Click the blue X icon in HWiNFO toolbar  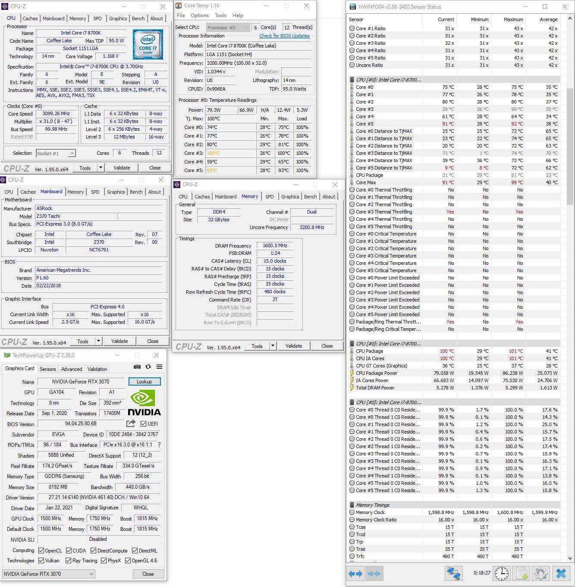[561, 574]
